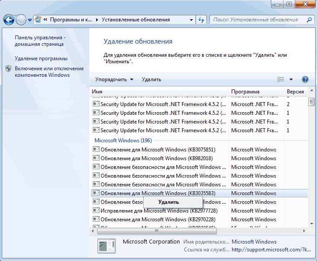Open address bar previous locations dropdown

tap(192, 20)
